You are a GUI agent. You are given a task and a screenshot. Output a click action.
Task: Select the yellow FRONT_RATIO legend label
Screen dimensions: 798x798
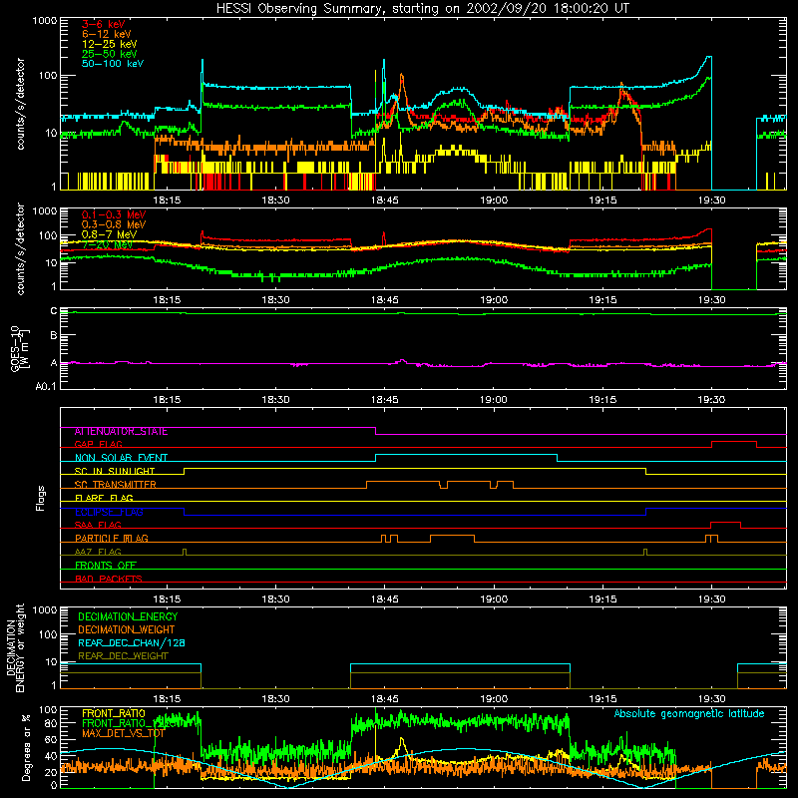point(114,713)
